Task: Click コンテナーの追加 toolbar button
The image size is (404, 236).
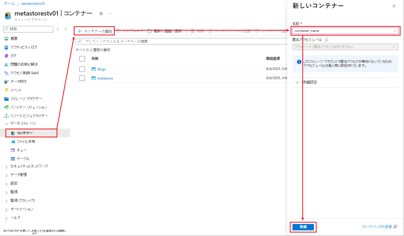Action: click(95, 31)
